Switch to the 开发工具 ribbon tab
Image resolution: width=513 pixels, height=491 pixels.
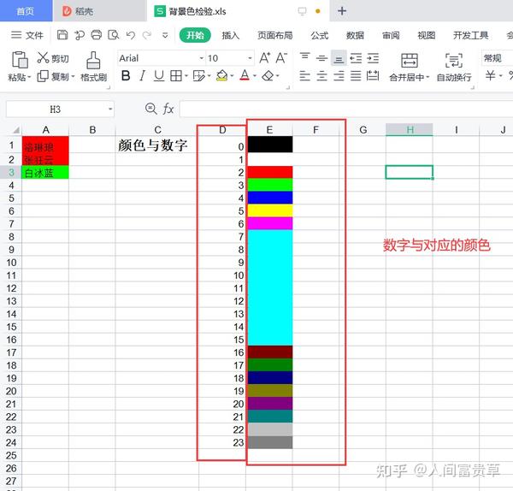tap(471, 35)
